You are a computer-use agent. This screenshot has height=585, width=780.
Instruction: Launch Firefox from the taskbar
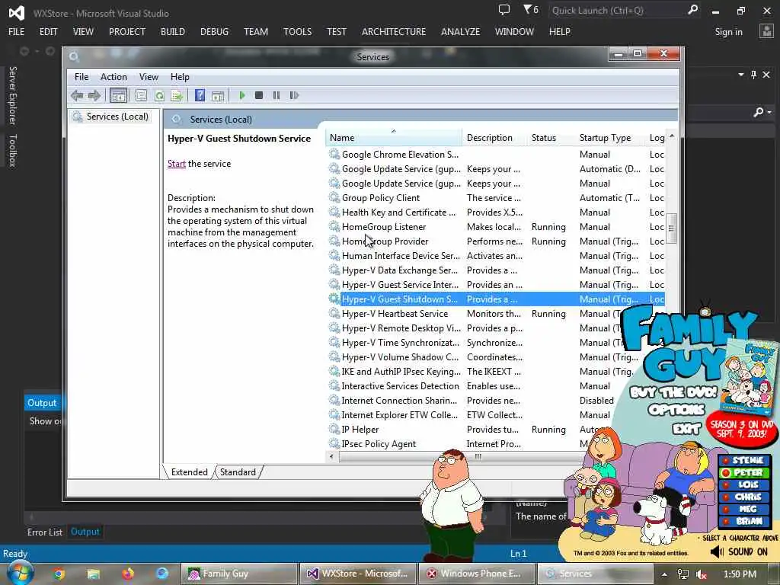click(x=128, y=574)
